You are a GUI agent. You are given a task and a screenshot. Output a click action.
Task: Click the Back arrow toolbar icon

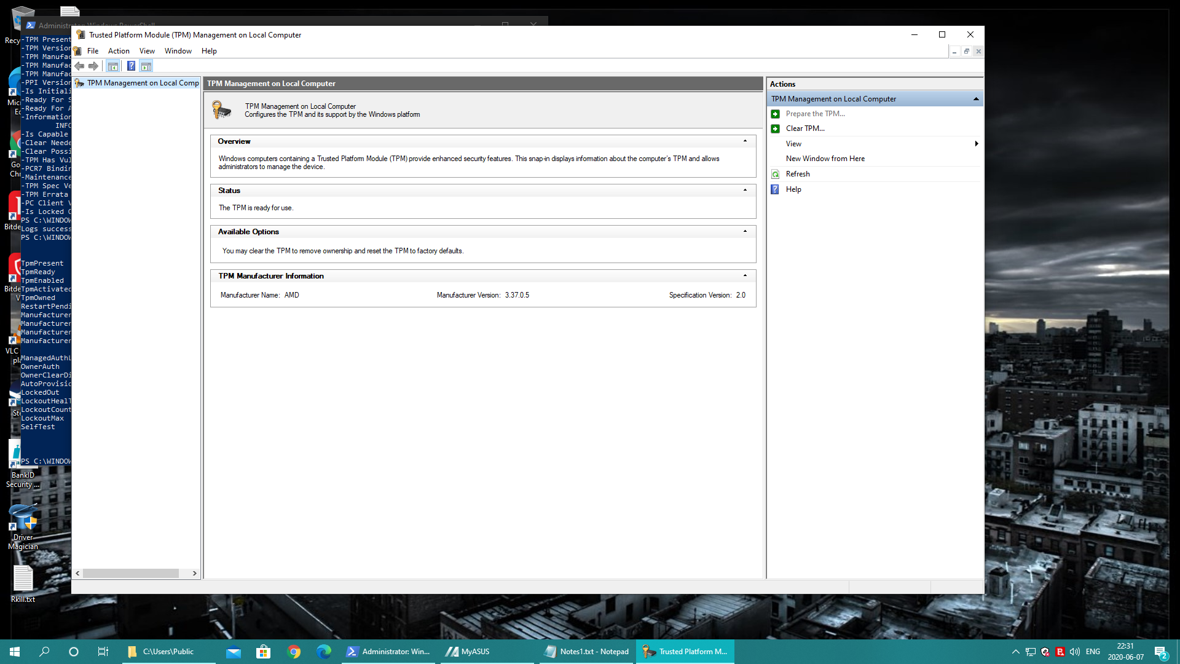pos(80,66)
